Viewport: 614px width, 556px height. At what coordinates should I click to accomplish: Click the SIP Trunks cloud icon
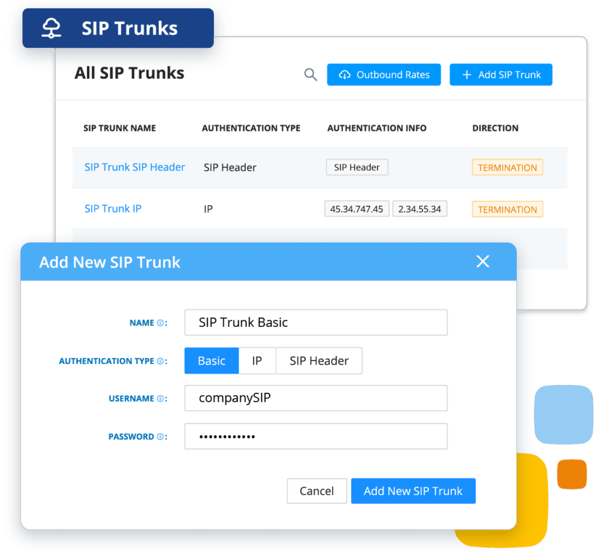[x=52, y=28]
